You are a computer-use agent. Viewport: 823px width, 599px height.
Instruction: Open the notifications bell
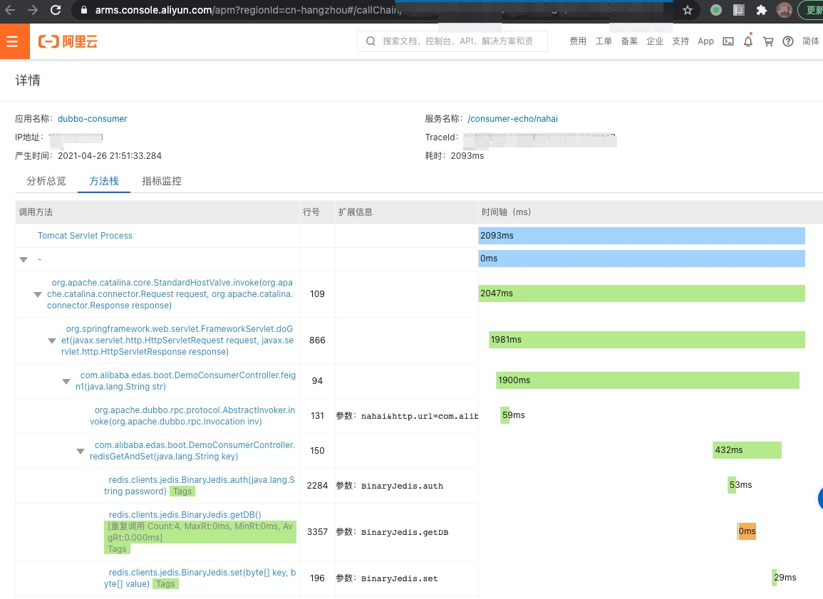[x=748, y=41]
